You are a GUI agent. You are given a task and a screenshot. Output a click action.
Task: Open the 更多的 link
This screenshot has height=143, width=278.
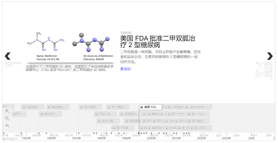click(x=125, y=69)
